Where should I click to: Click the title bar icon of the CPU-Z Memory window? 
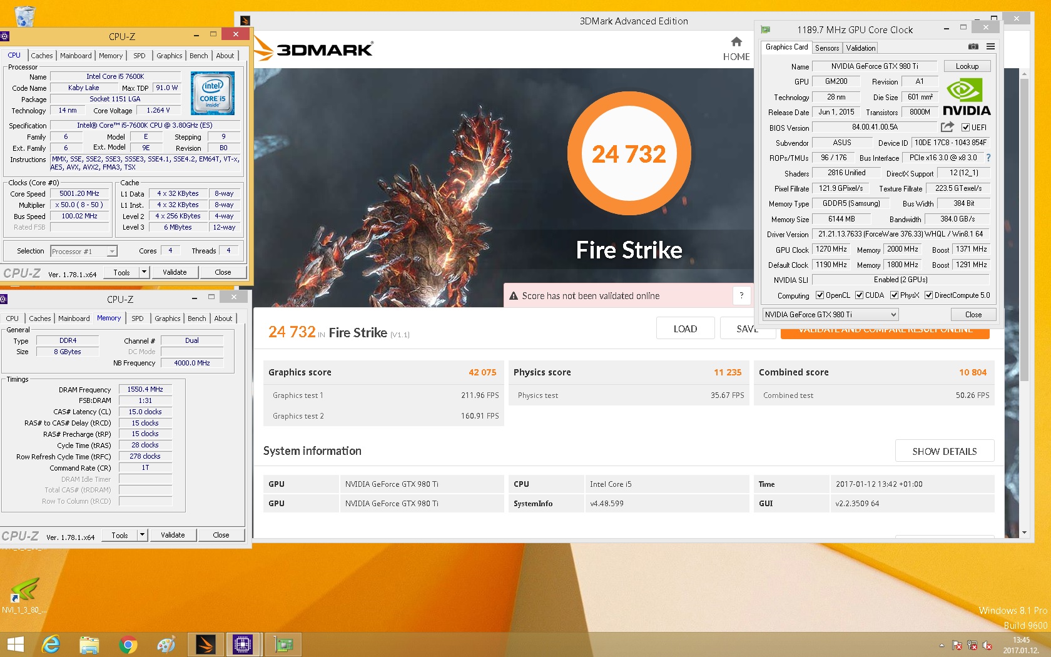click(4, 299)
